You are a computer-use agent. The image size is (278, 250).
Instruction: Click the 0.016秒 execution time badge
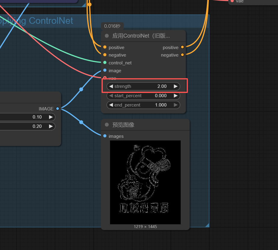(112, 26)
